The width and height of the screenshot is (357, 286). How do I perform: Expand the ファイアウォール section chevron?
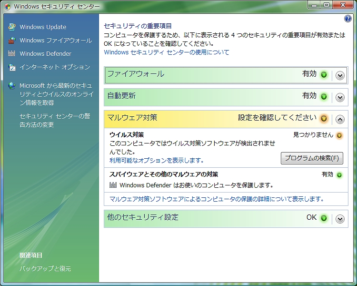340,75
